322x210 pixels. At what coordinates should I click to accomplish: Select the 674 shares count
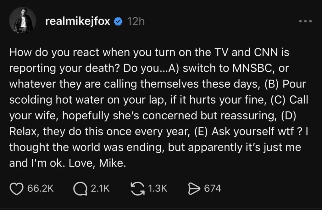tap(214, 189)
